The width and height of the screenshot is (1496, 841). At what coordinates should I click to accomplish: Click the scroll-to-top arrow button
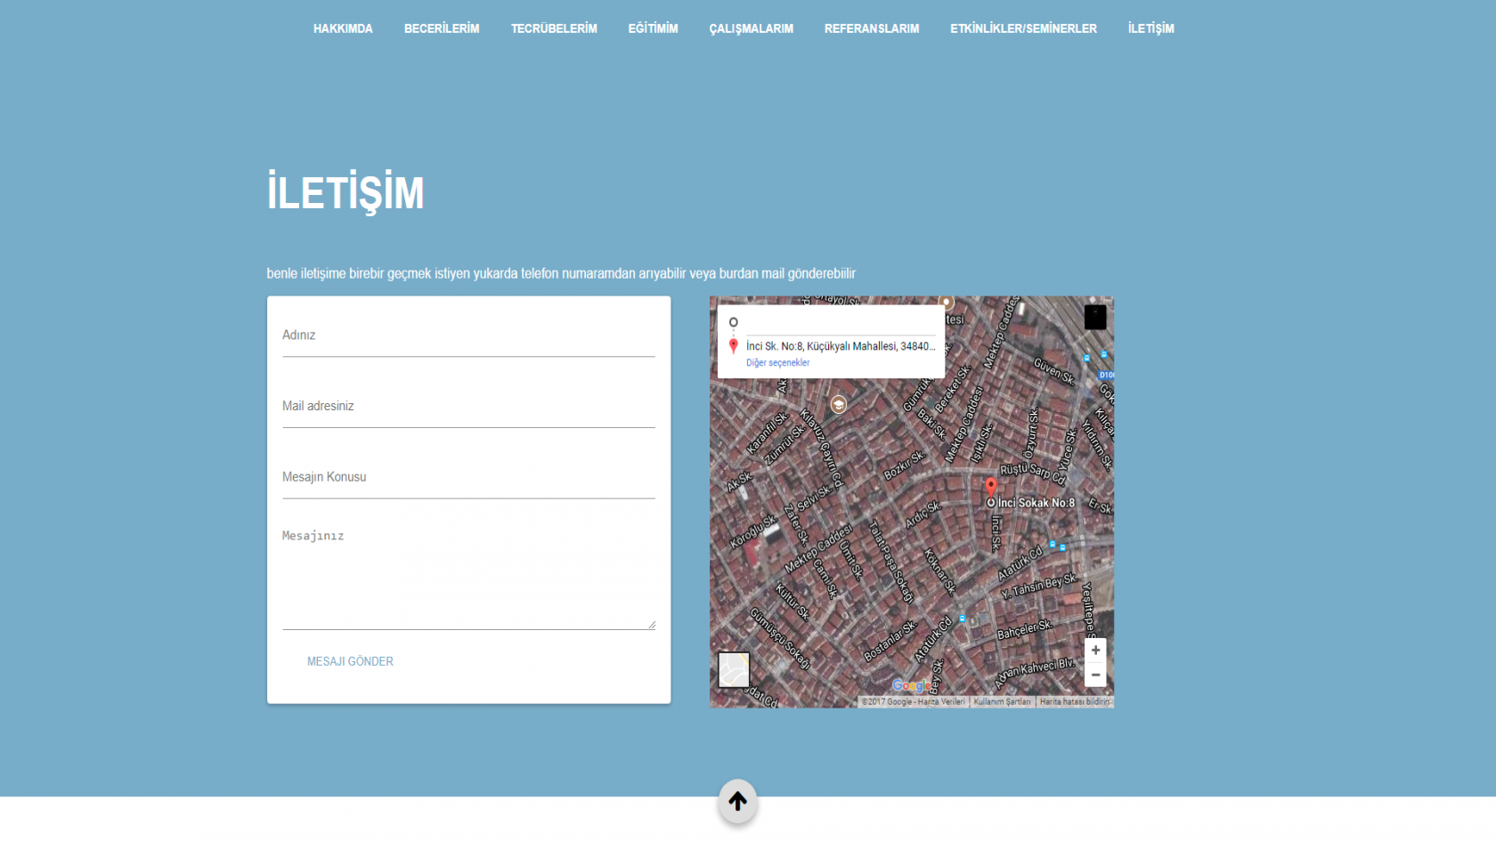pyautogui.click(x=737, y=801)
